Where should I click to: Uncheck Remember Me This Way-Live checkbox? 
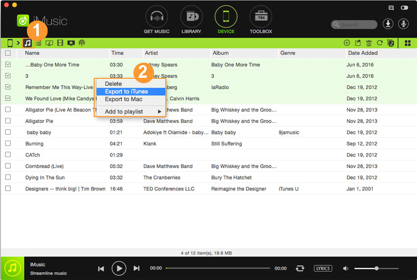click(x=8, y=87)
